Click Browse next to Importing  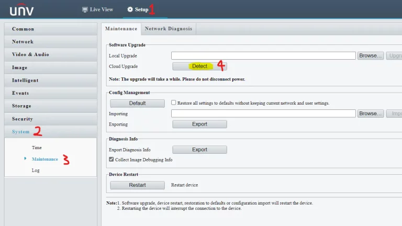point(371,114)
